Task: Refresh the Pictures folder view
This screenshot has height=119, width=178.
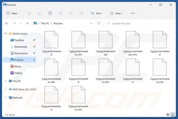Action: pyautogui.click(x=99, y=23)
